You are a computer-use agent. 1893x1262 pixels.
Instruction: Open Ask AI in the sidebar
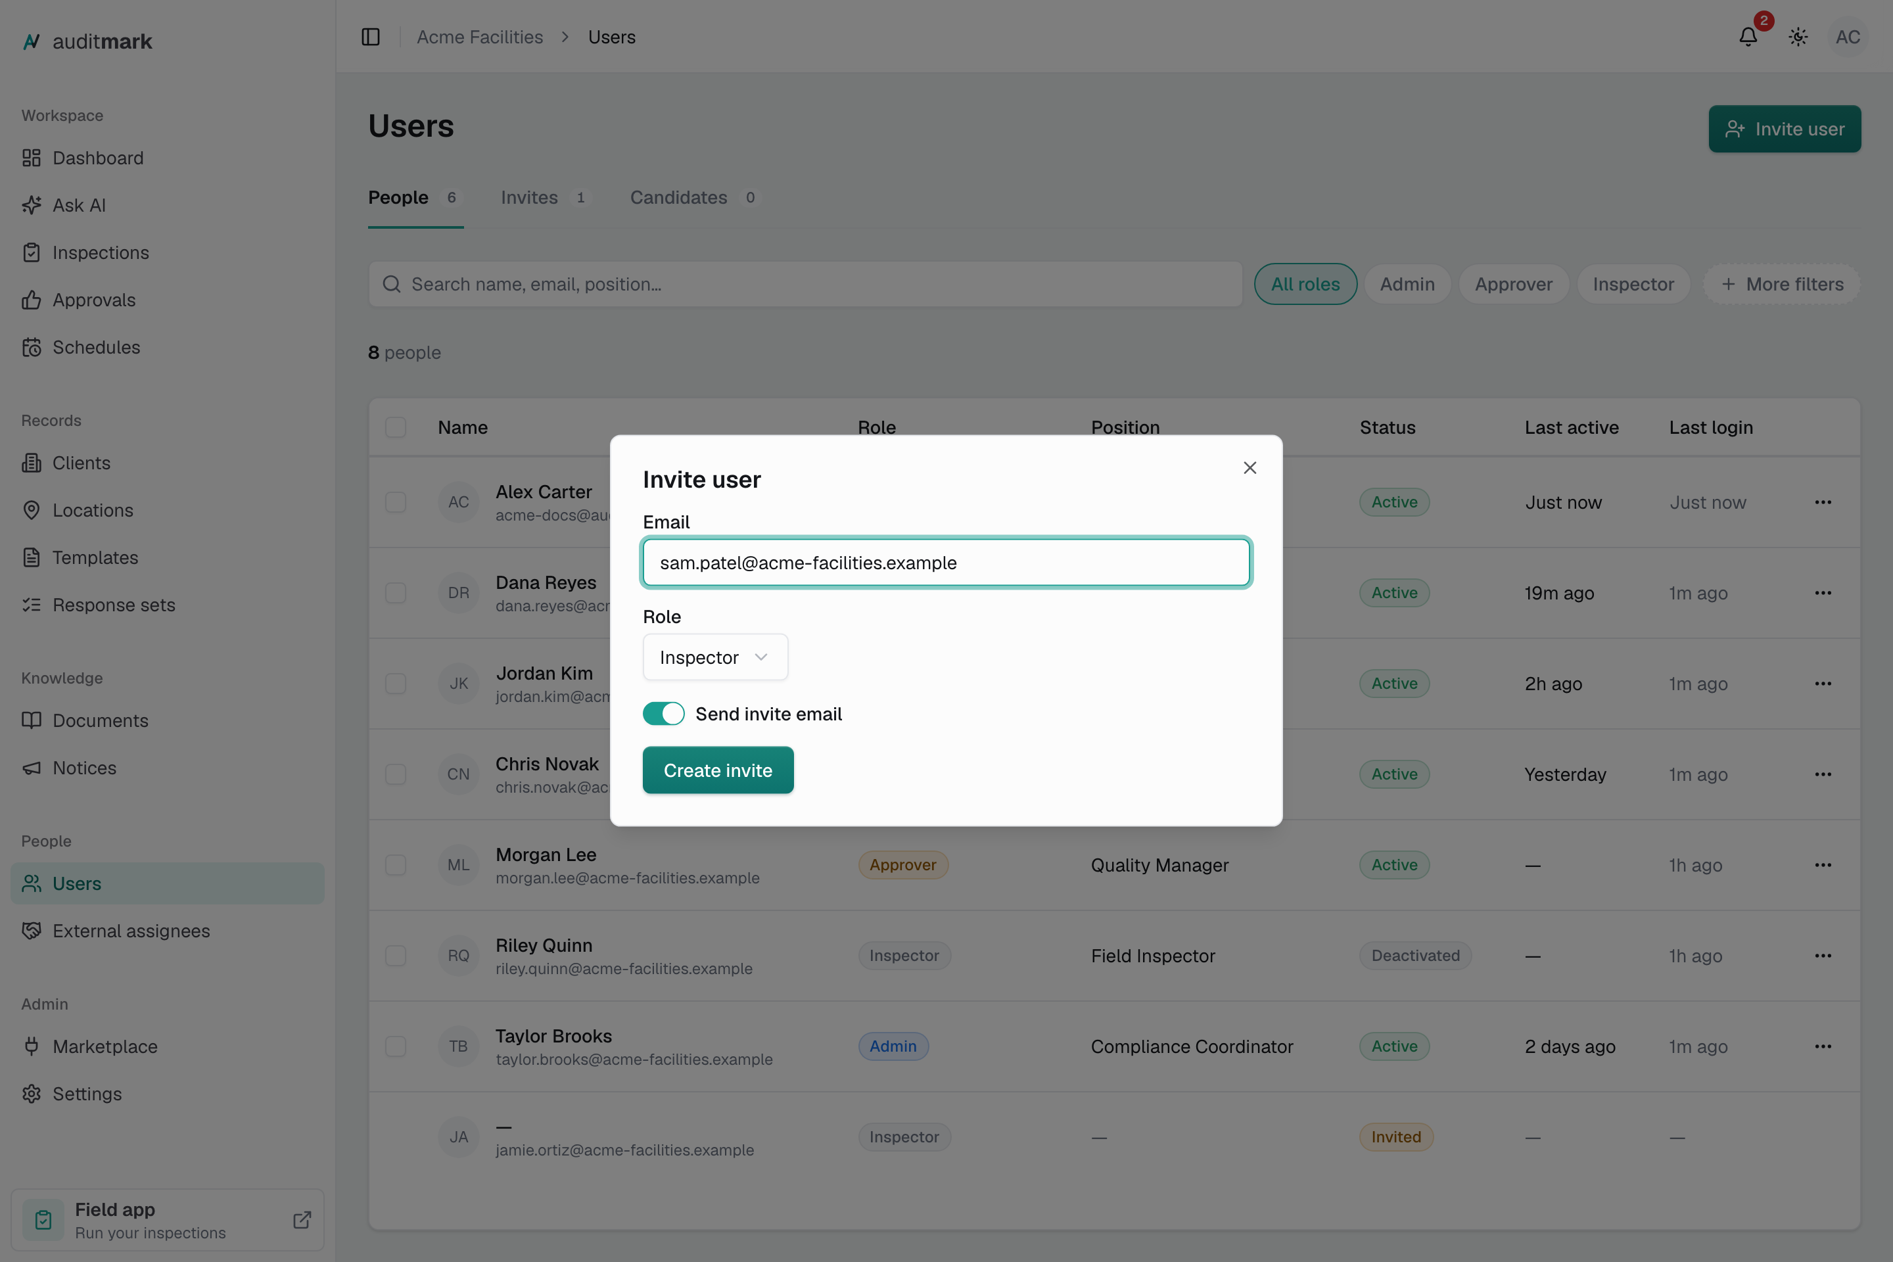(x=168, y=205)
